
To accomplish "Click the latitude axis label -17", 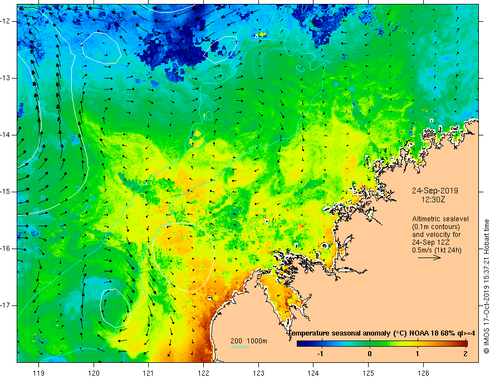I will (6, 305).
